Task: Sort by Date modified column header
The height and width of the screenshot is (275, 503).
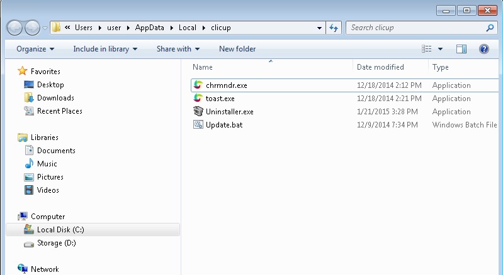Action: 380,67
